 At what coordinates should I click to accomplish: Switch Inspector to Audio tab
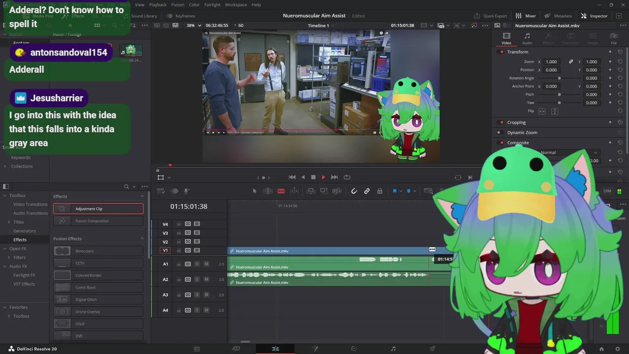[527, 38]
